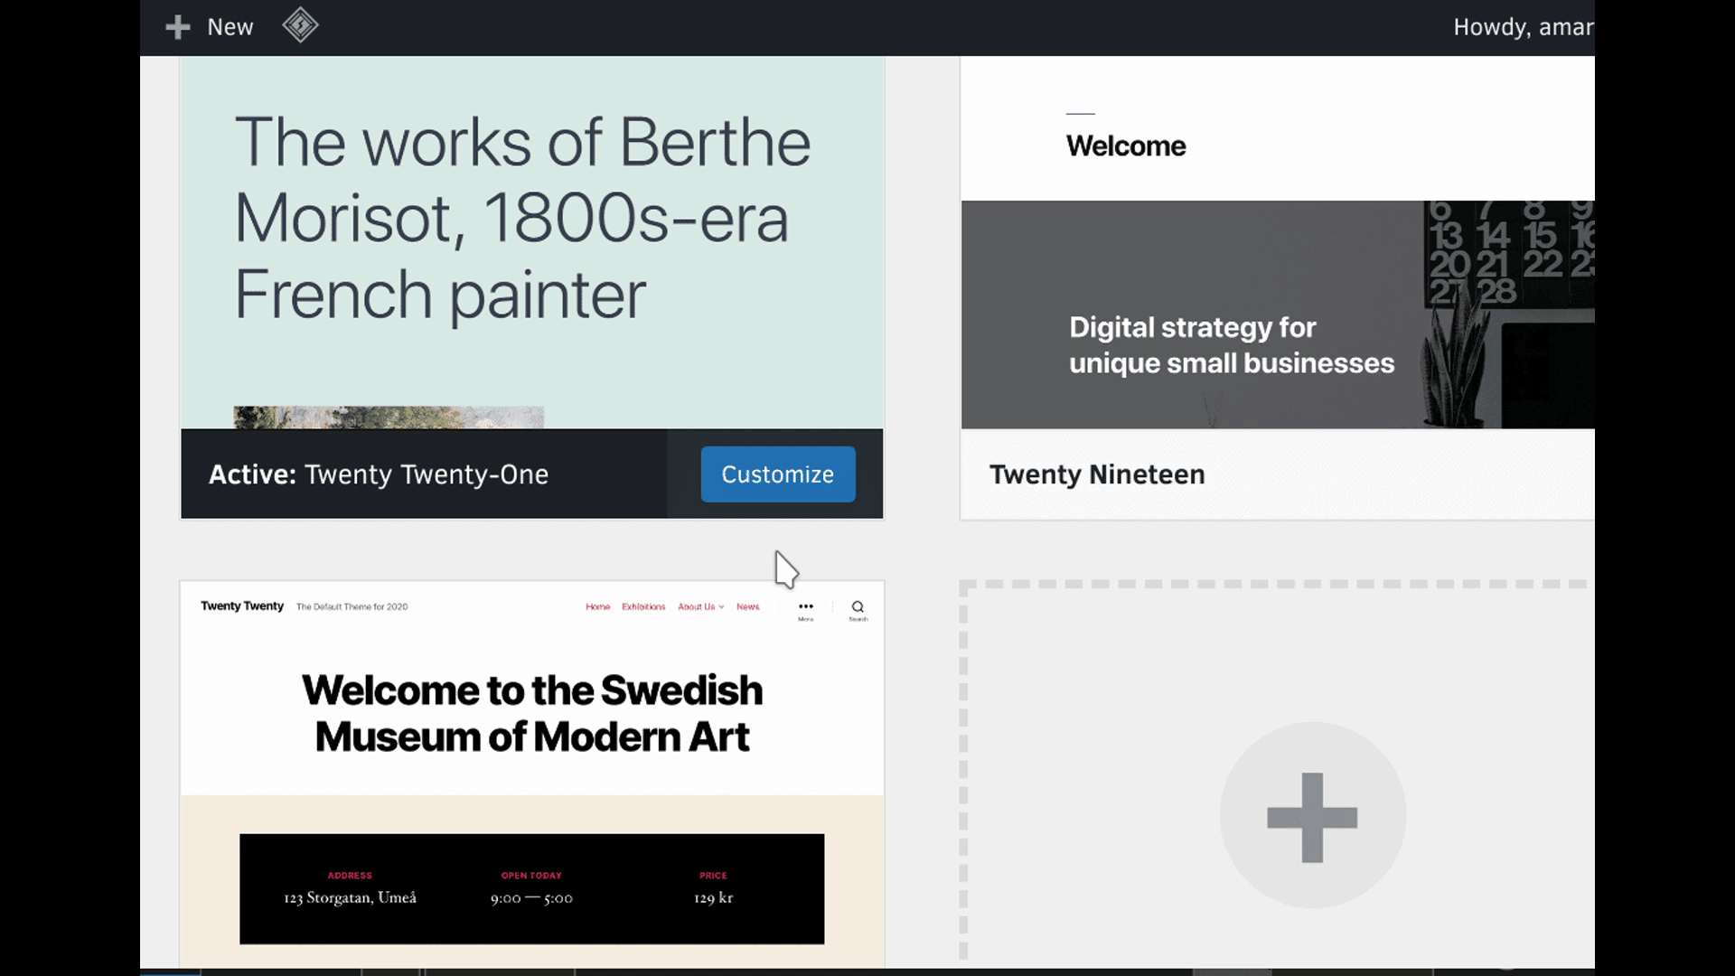The width and height of the screenshot is (1735, 976).
Task: Click the diamond plugin icon in admin bar
Action: pyautogui.click(x=300, y=25)
